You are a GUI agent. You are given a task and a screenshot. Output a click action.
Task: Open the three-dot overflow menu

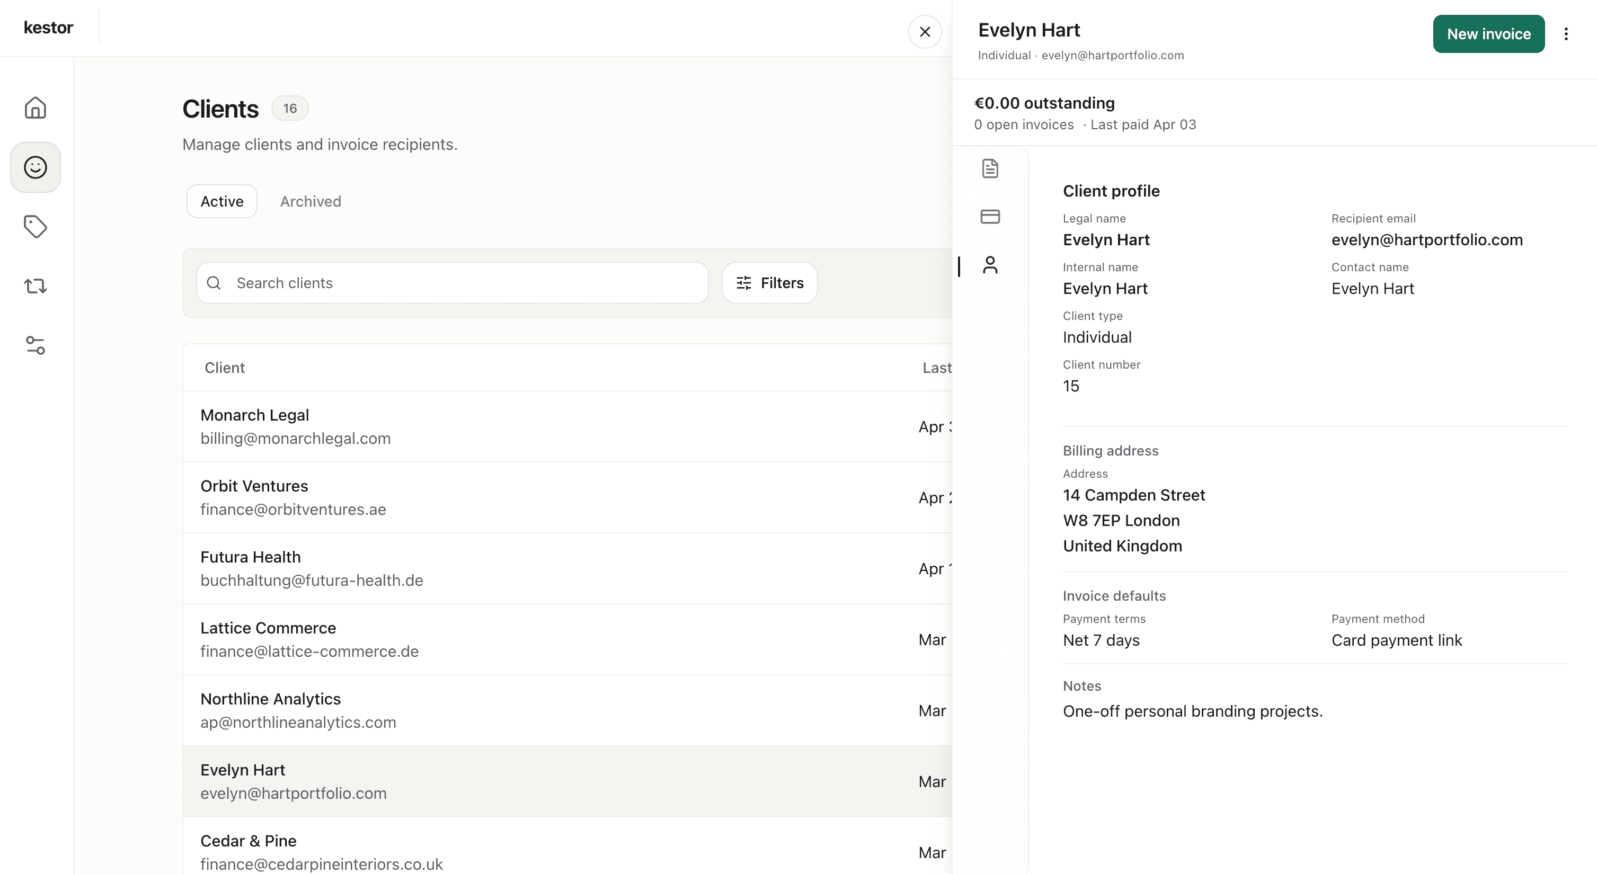1567,33
